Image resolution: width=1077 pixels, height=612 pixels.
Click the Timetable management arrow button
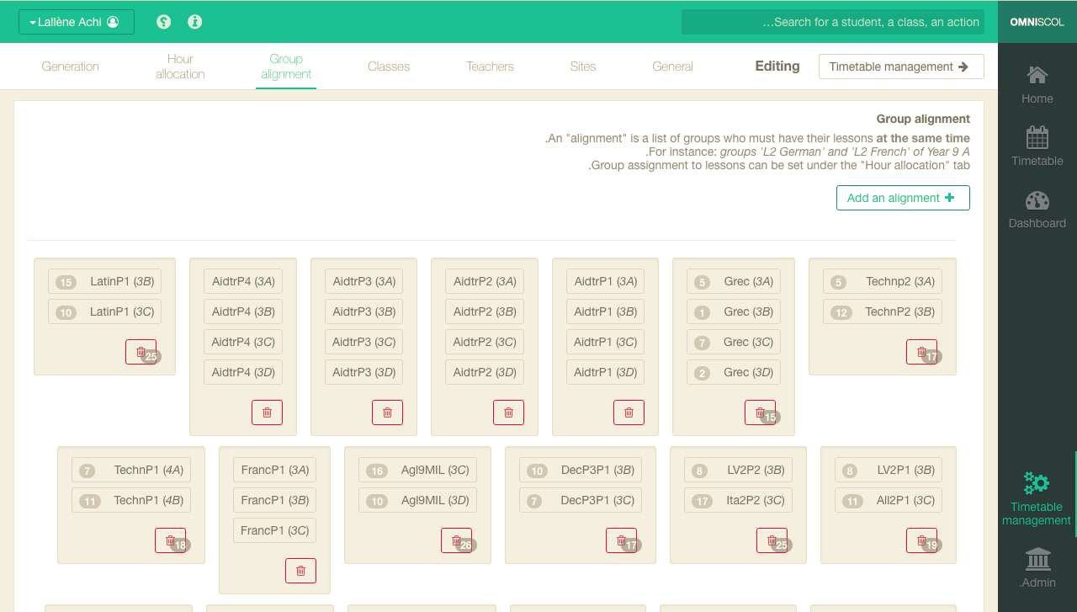coord(901,67)
